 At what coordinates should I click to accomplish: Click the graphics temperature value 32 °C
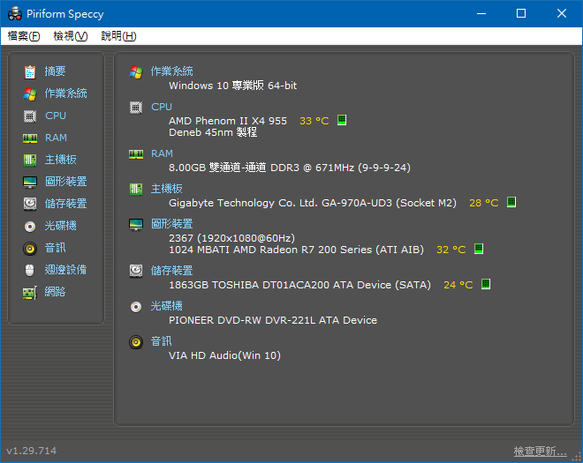pyautogui.click(x=451, y=250)
